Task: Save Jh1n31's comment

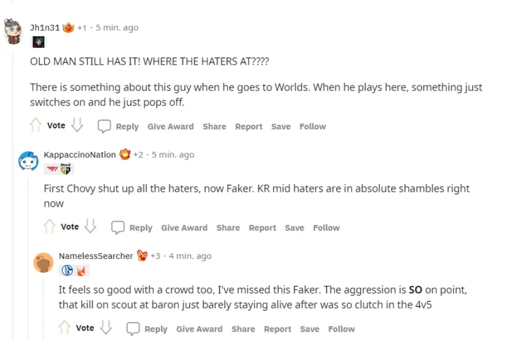Action: [281, 127]
